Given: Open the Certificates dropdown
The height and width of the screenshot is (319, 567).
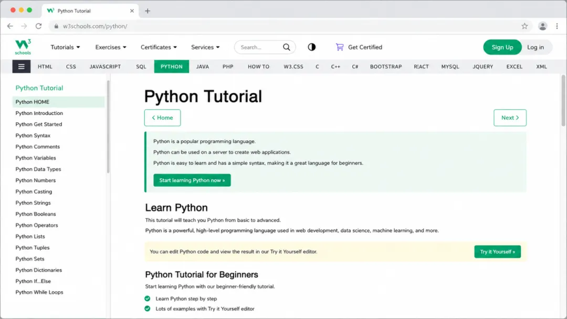Looking at the screenshot, I should pos(159,47).
